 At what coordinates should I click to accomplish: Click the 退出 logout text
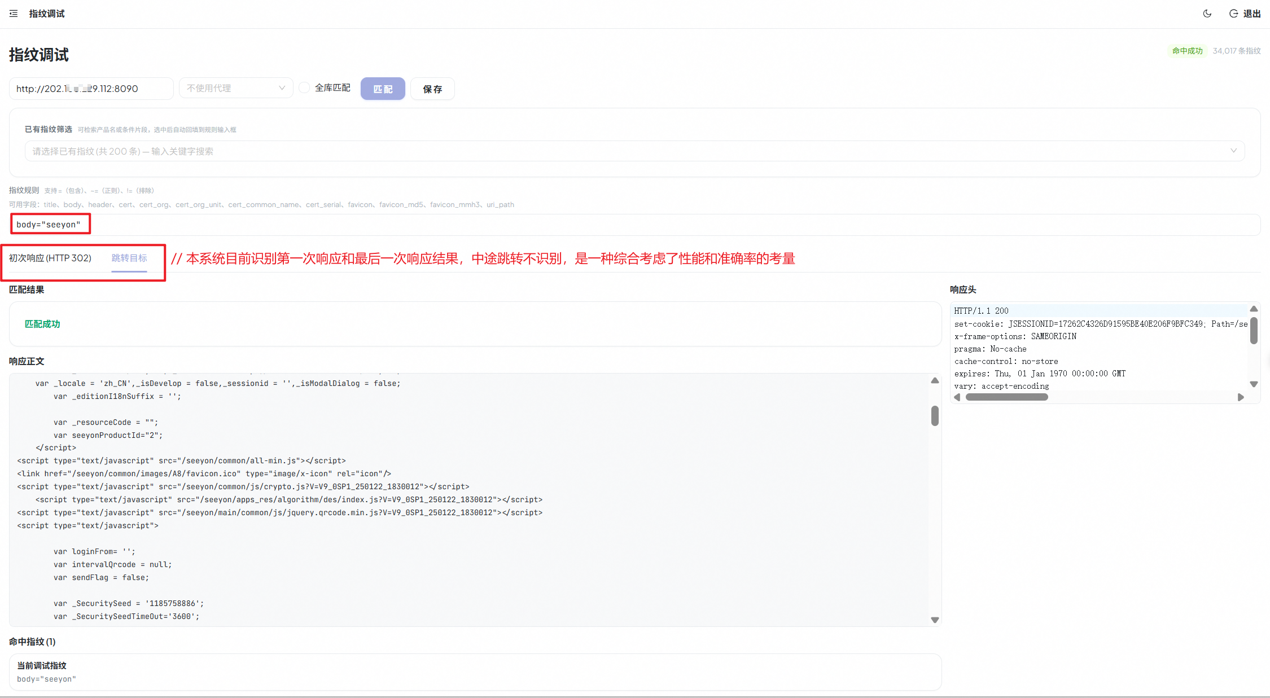[1252, 14]
